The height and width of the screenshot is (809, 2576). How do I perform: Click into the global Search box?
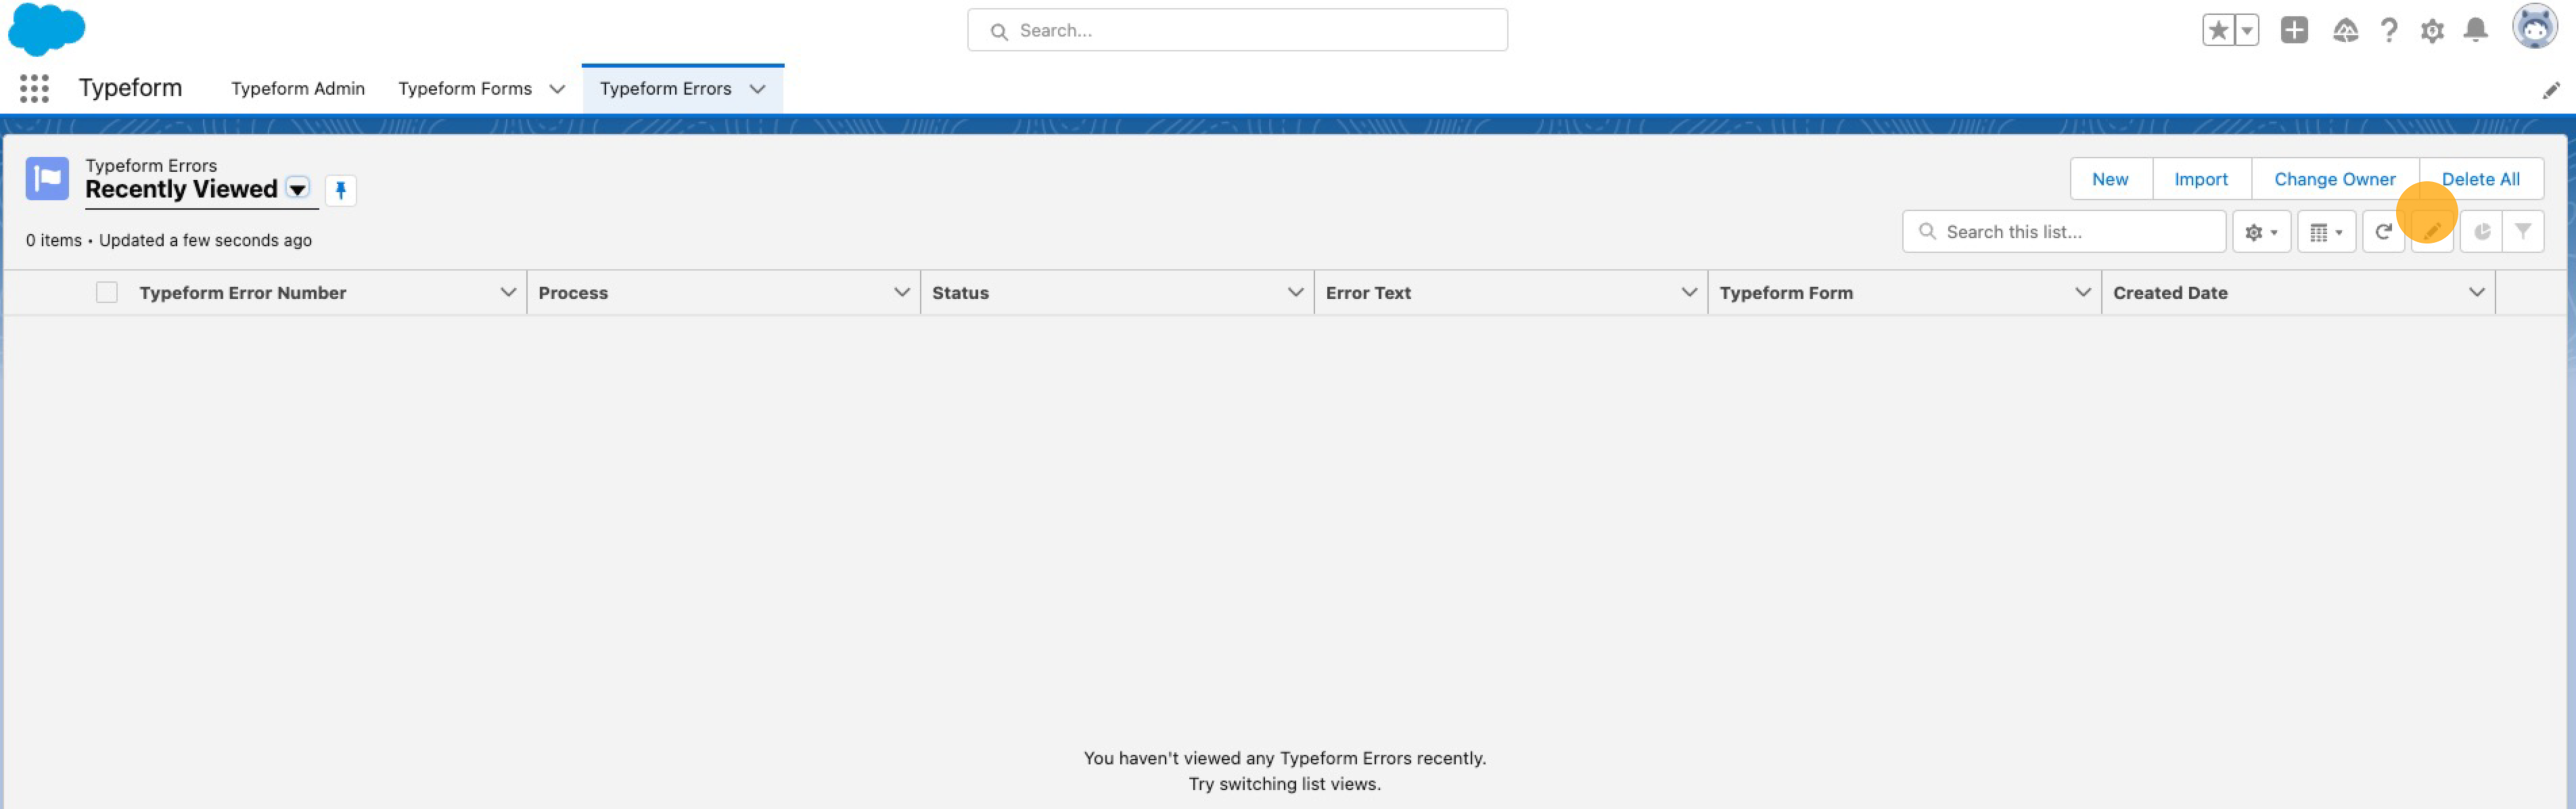(x=1237, y=31)
